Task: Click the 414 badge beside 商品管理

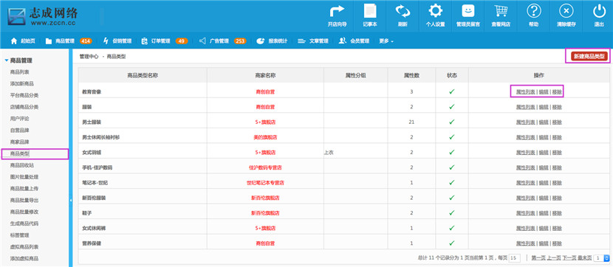Action: (x=86, y=41)
